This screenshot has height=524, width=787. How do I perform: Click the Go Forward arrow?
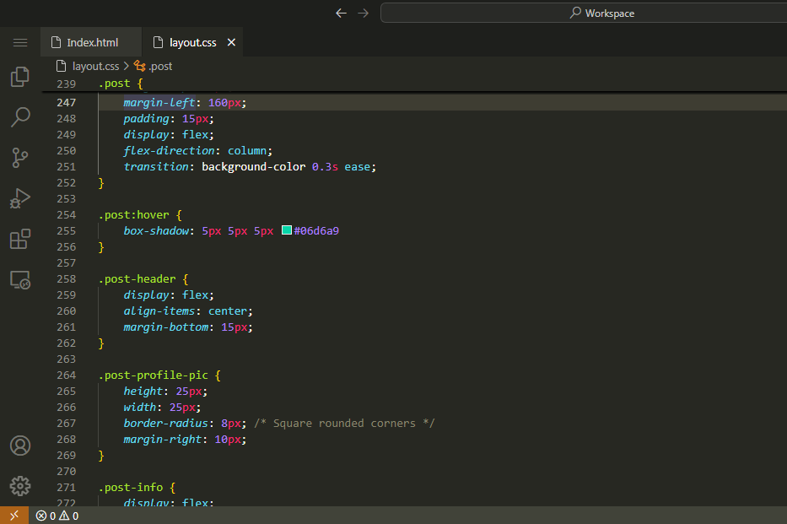[364, 13]
